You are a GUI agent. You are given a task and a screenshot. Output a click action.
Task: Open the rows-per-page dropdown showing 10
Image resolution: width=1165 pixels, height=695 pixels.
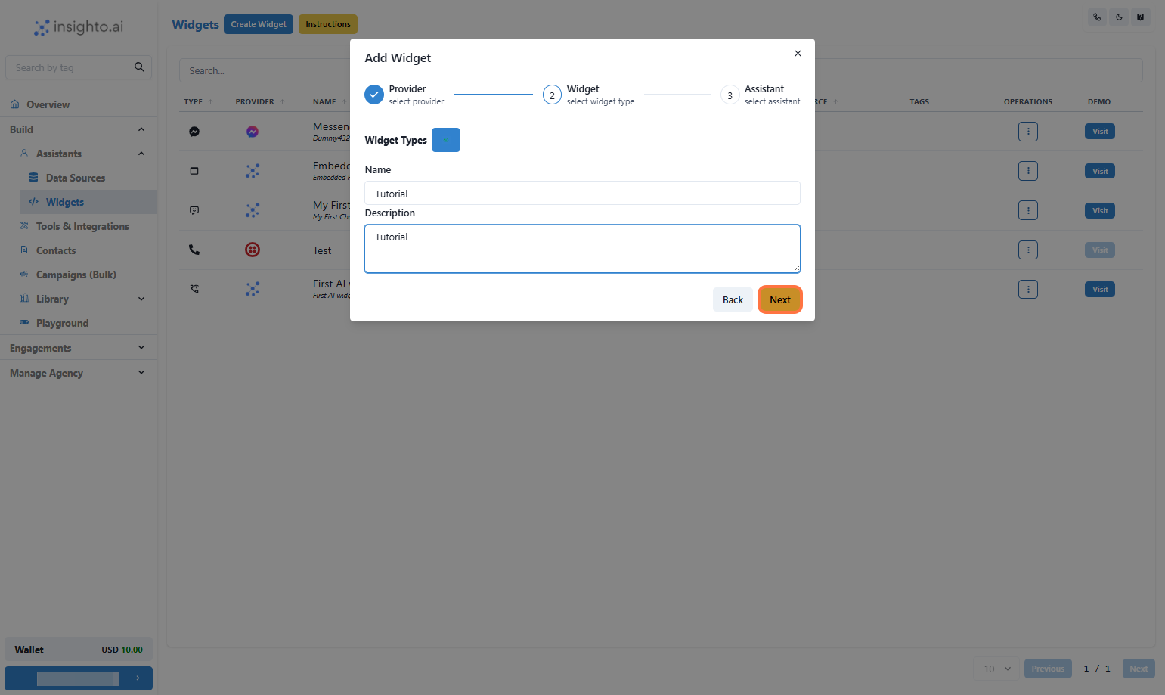995,669
